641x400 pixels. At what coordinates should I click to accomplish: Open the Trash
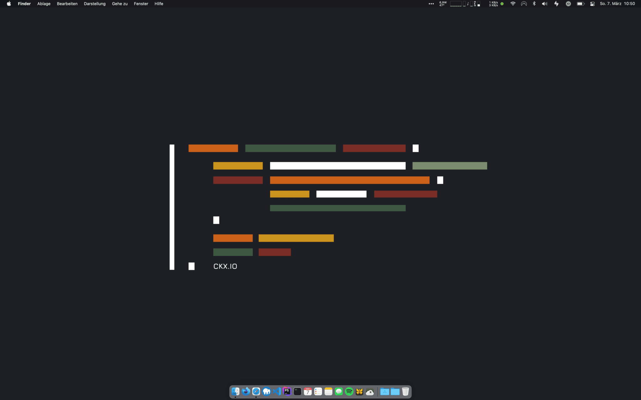point(405,391)
